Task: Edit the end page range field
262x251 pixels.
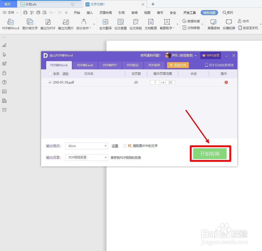Action: tap(170, 82)
